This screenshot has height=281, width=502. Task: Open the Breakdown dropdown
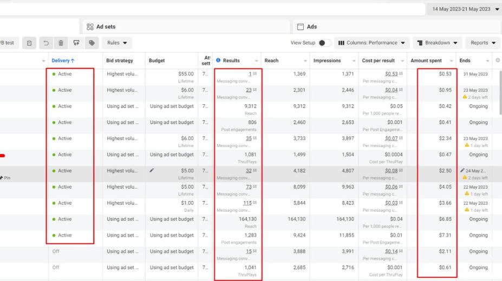tap(437, 43)
